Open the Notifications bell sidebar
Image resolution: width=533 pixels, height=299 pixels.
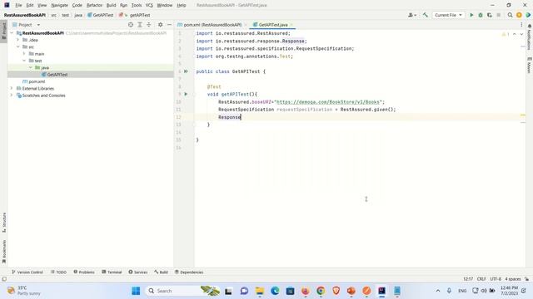[530, 37]
